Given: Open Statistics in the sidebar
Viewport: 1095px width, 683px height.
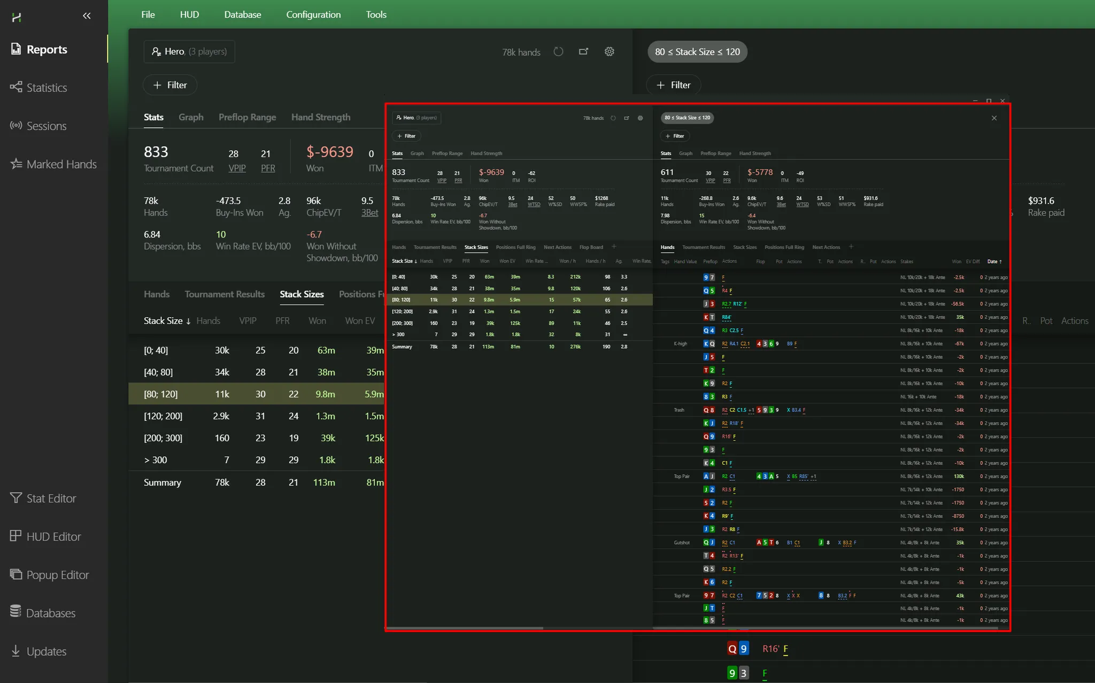Looking at the screenshot, I should [47, 88].
